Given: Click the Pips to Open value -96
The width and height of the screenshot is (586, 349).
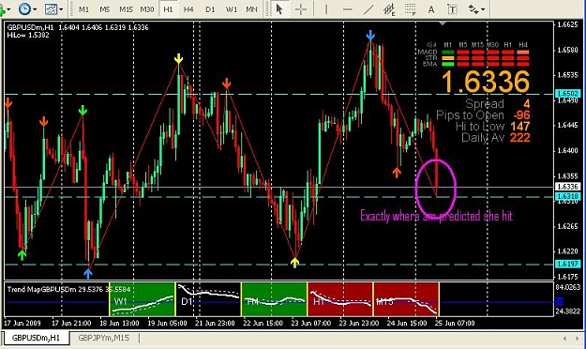Looking at the screenshot, I should 521,114.
